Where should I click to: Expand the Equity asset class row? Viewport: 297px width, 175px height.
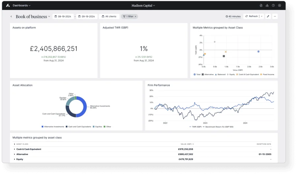tap(15, 159)
